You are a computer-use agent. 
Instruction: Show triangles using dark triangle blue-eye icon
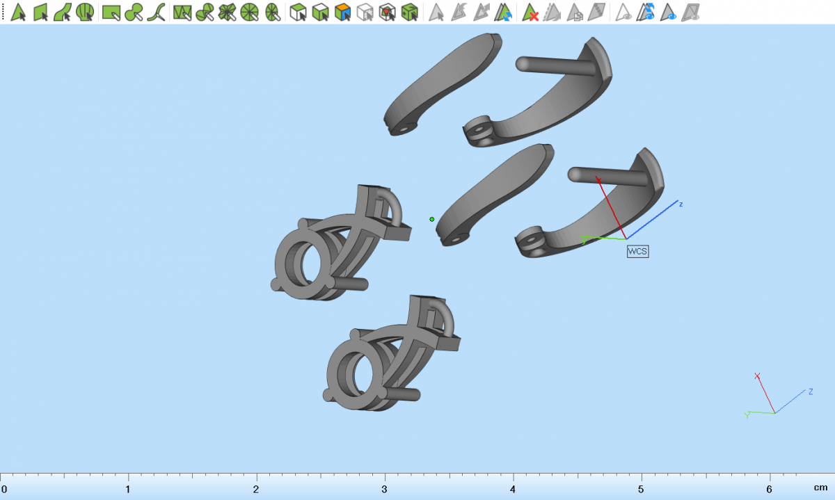coord(669,12)
